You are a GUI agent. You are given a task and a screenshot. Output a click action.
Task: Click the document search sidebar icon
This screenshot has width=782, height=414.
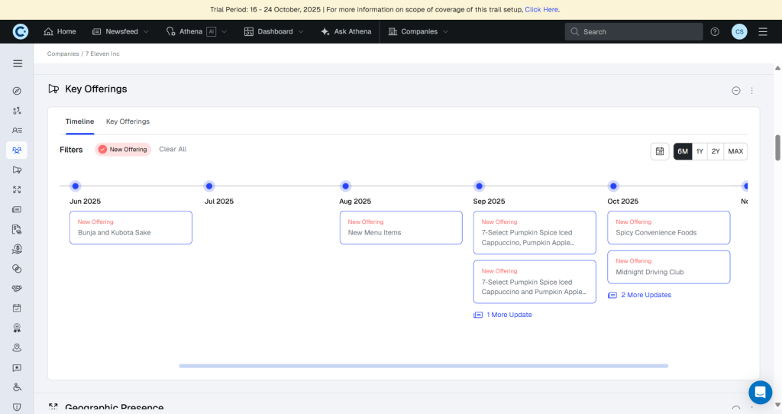17,229
